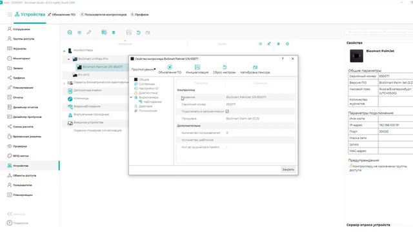The height and width of the screenshot is (232, 413).
Task: Click the circular-arrow refresh icon in devices toolbar
Action: (x=138, y=32)
